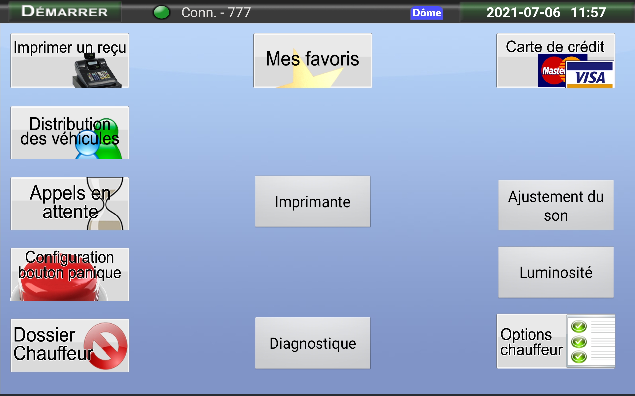Viewport: 635px width, 396px height.
Task: Open Appels en attente hourglass tile
Action: click(70, 204)
